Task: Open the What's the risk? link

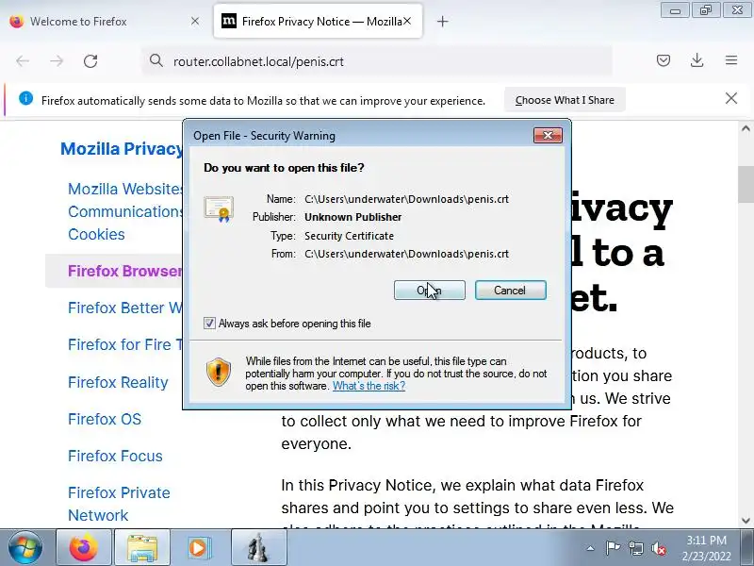Action: coord(369,386)
